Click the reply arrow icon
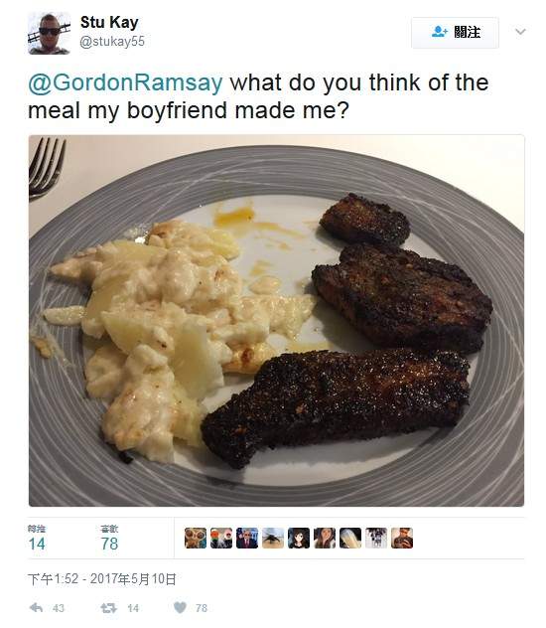Image resolution: width=546 pixels, height=628 pixels. click(37, 607)
